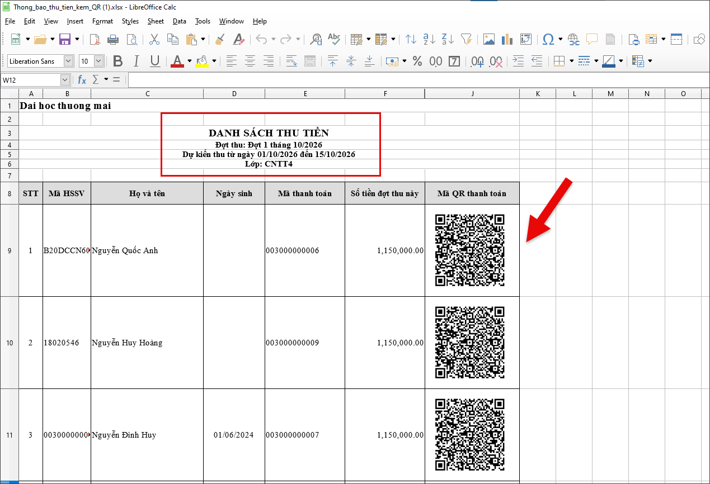Activate Clone Formatting paintbrush

[x=220, y=39]
